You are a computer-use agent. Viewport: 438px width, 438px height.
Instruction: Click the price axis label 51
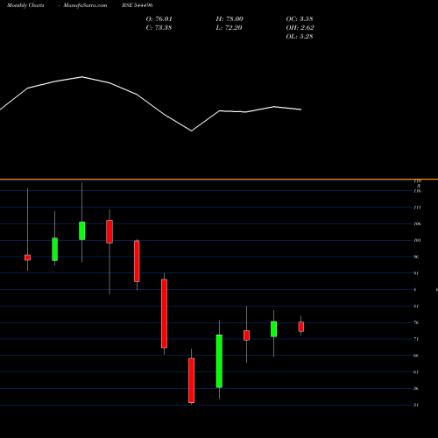pos(416,405)
